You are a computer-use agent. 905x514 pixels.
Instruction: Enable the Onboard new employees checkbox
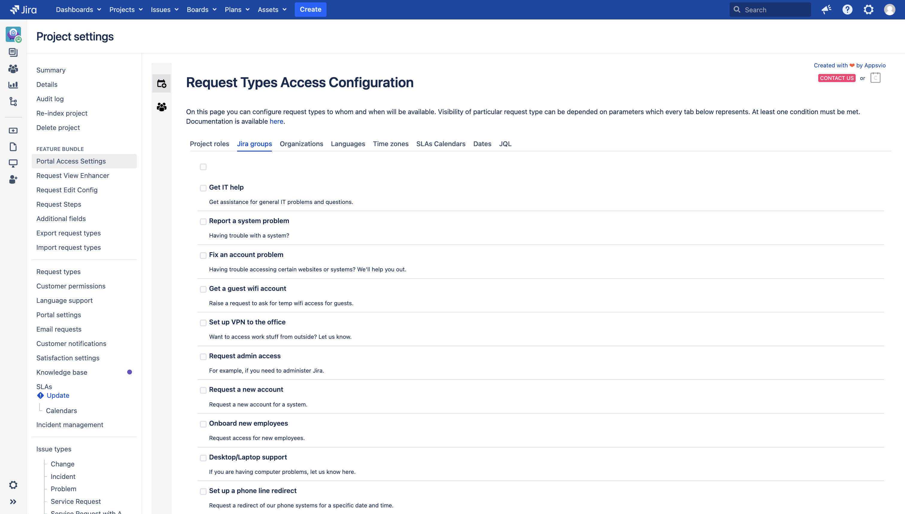pos(203,424)
